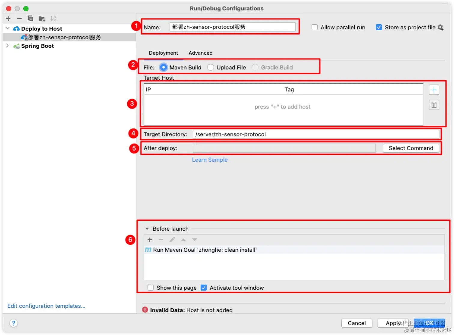Click the Maven icon of the goal
The width and height of the screenshot is (454, 335).
(148, 250)
